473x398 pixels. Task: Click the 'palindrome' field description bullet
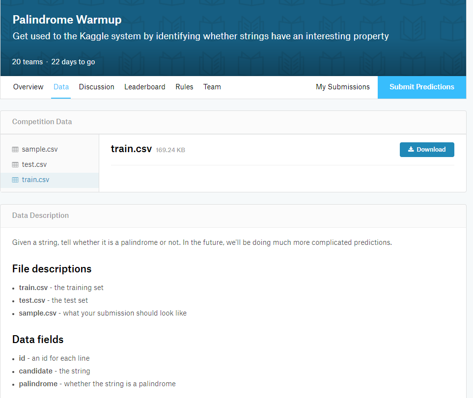click(x=97, y=384)
